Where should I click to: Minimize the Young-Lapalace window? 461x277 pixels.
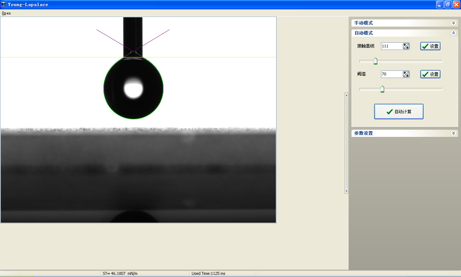pos(440,5)
